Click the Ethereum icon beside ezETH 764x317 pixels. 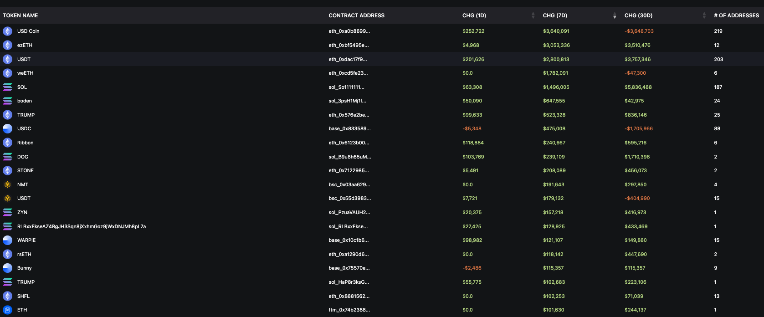7,45
